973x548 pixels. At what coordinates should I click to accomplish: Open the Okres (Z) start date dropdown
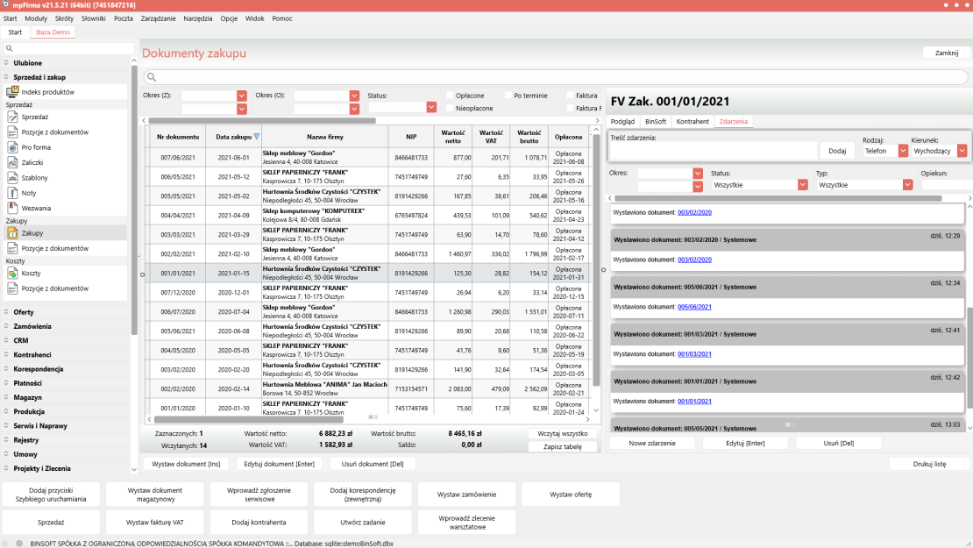click(241, 96)
